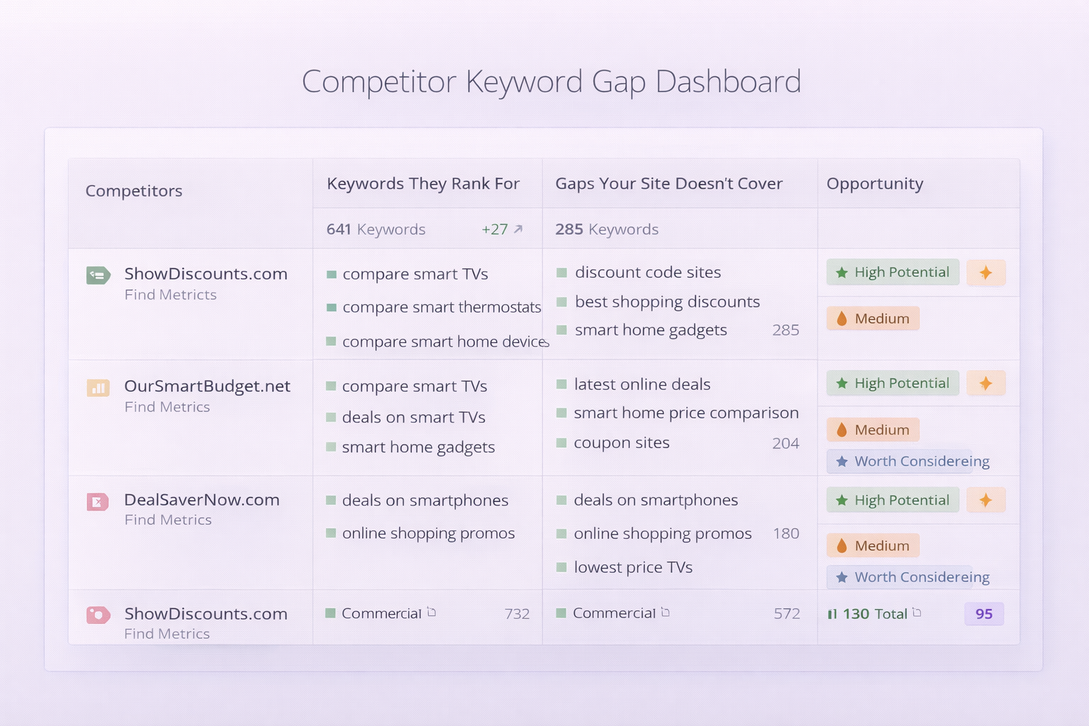Toggle the marker beside coupon sites
1089x726 pixels.
(561, 442)
